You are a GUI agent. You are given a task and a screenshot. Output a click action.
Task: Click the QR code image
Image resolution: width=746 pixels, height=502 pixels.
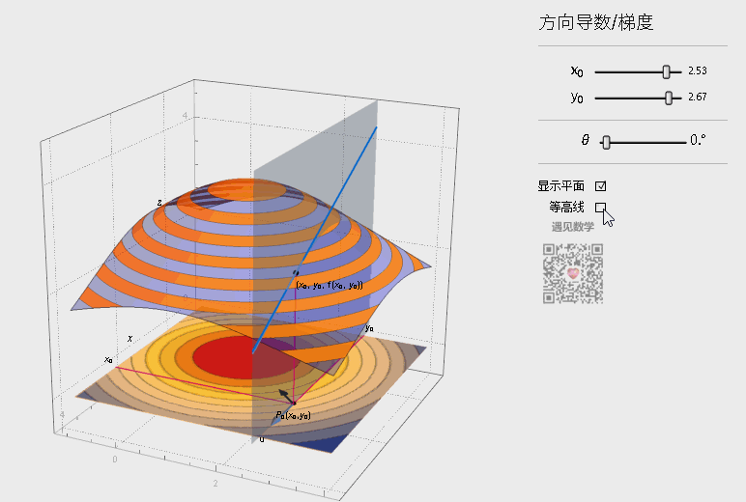point(573,273)
